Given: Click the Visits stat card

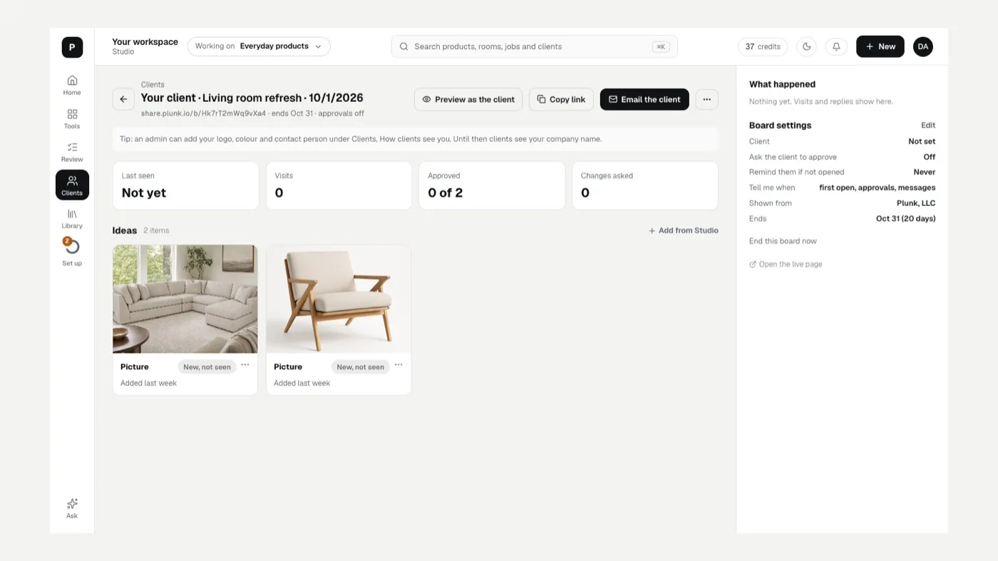Looking at the screenshot, I should (339, 185).
